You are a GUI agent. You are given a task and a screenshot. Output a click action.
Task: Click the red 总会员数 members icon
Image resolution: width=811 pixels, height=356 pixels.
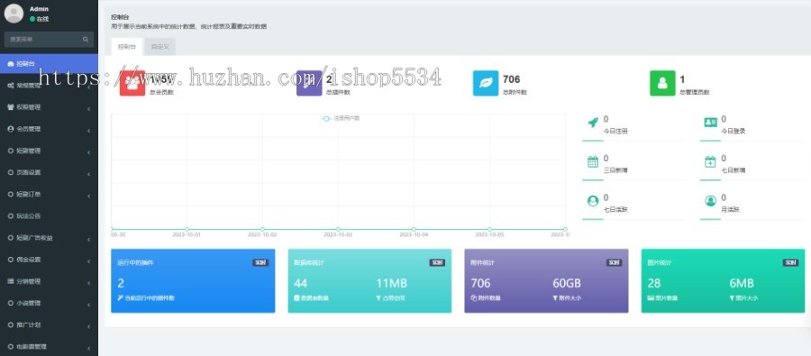pos(132,83)
